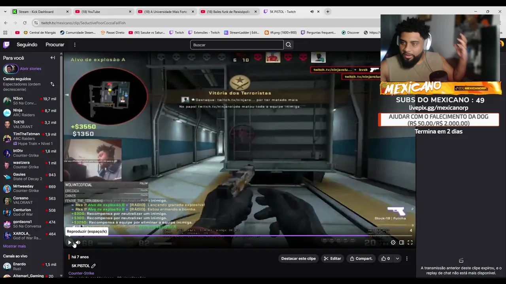Seek on the purple clip progress bar
This screenshot has height=284, width=506.
pos(240,236)
